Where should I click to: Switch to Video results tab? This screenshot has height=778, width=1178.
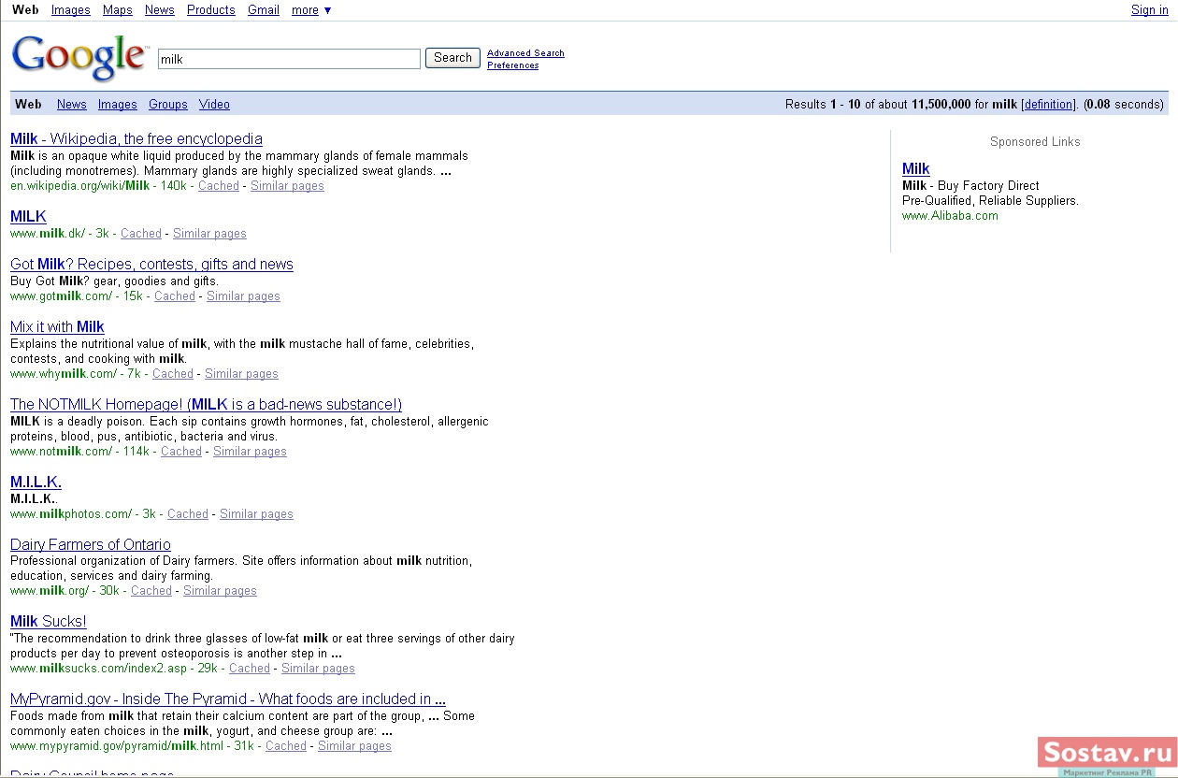click(214, 105)
